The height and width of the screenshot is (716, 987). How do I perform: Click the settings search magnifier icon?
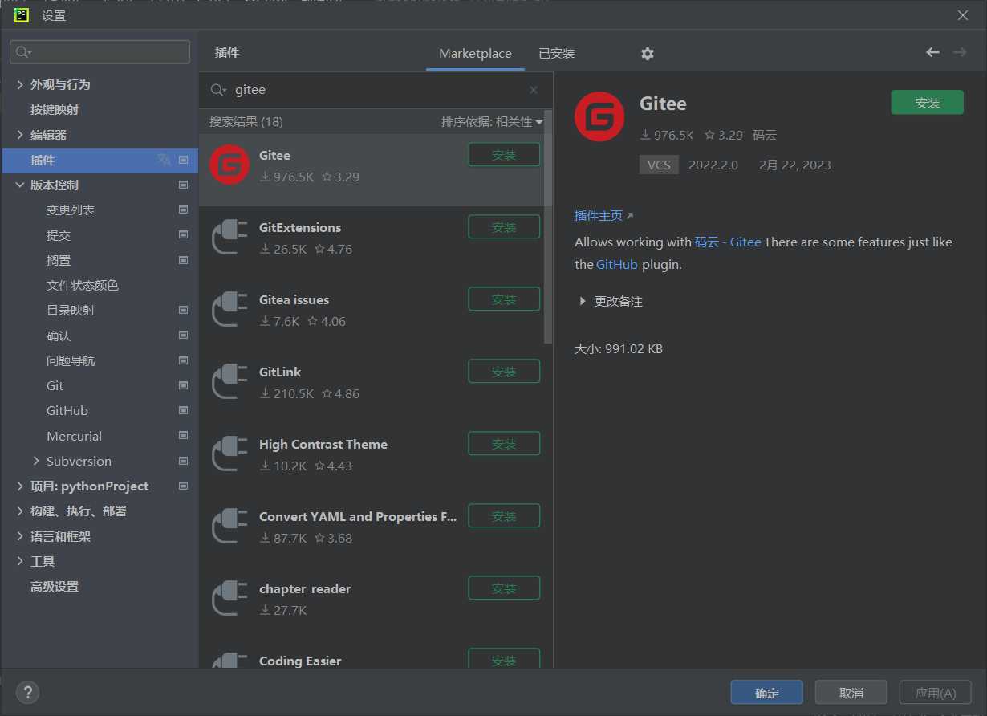pos(23,52)
